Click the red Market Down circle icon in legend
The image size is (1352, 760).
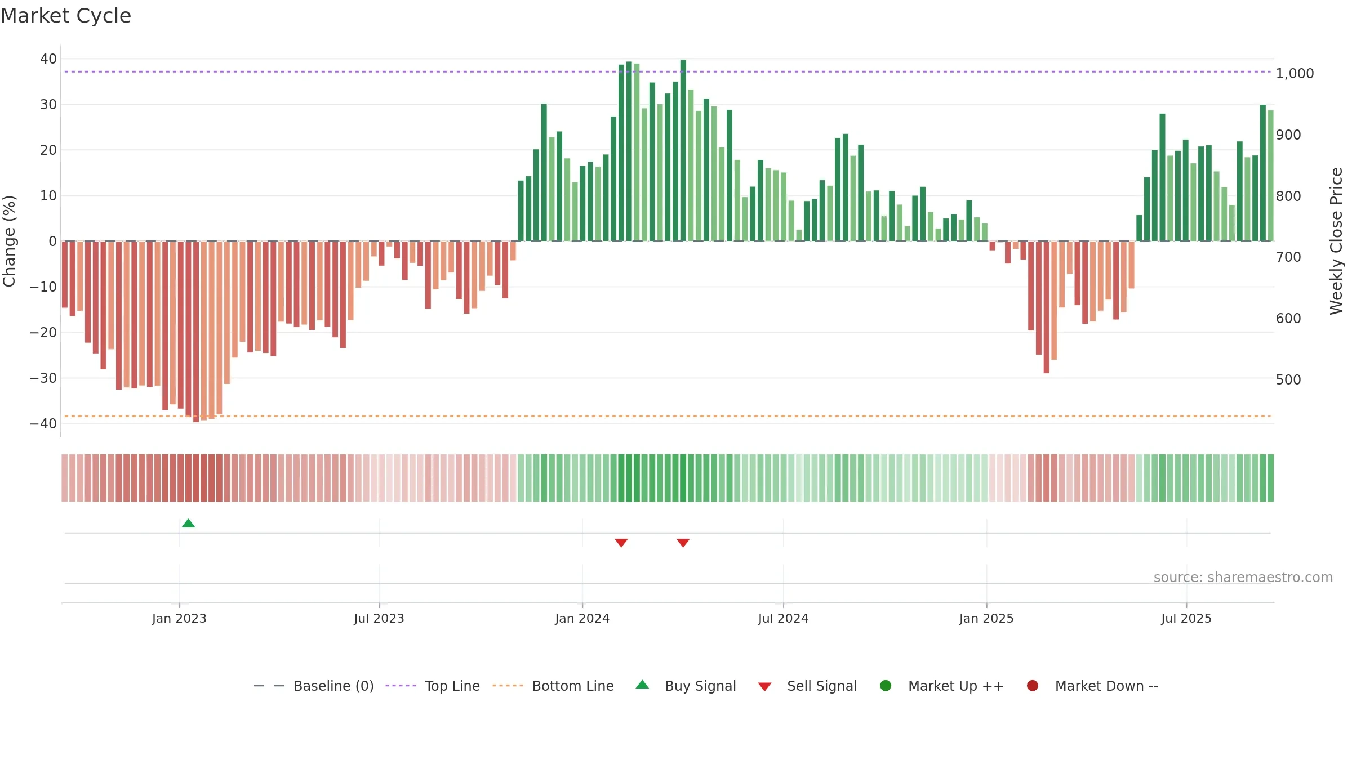click(x=1033, y=686)
